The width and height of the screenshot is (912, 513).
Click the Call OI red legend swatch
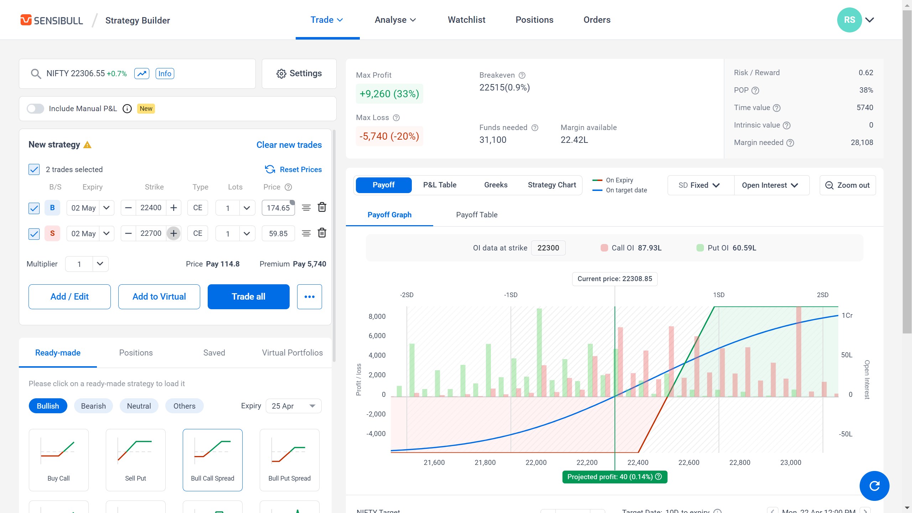(x=604, y=248)
